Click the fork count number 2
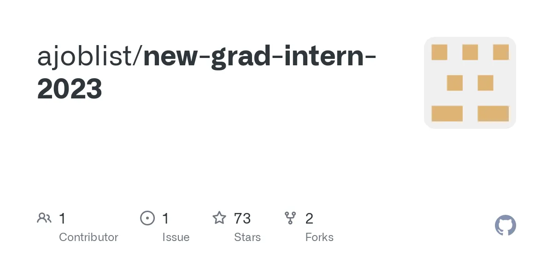The width and height of the screenshot is (553, 276). (x=309, y=218)
